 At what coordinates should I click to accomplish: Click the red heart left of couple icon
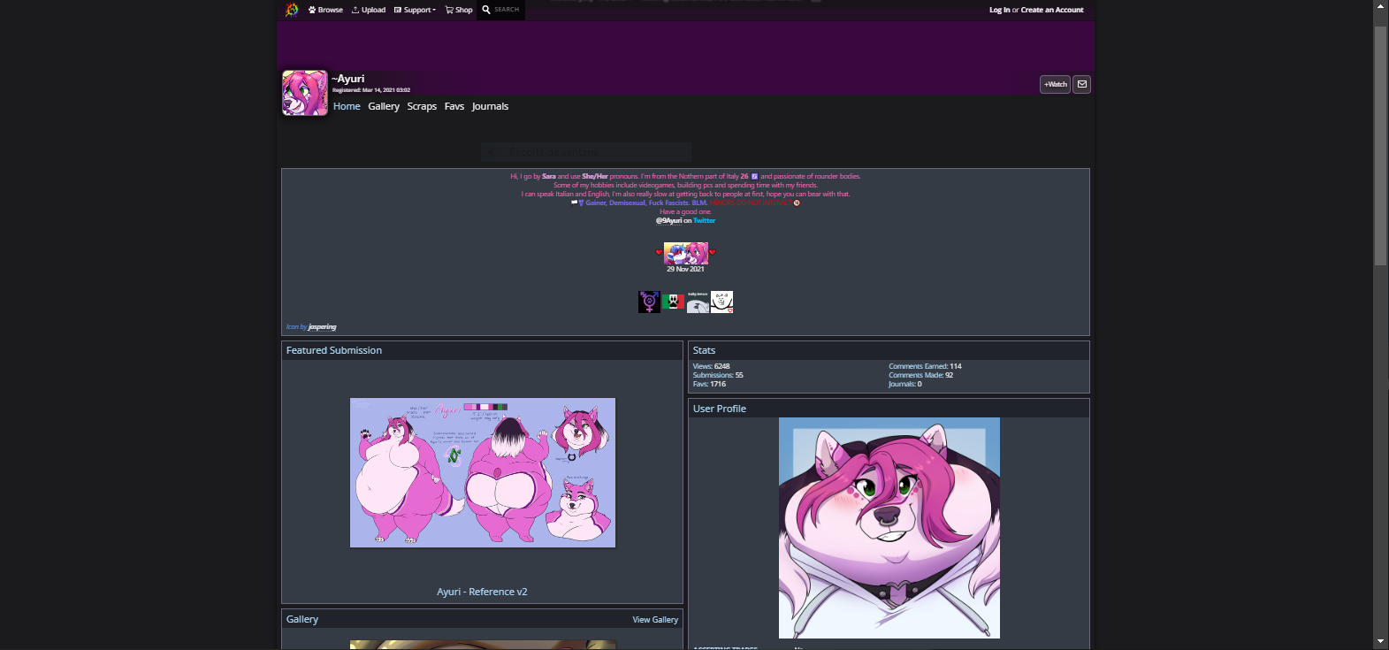tap(659, 252)
